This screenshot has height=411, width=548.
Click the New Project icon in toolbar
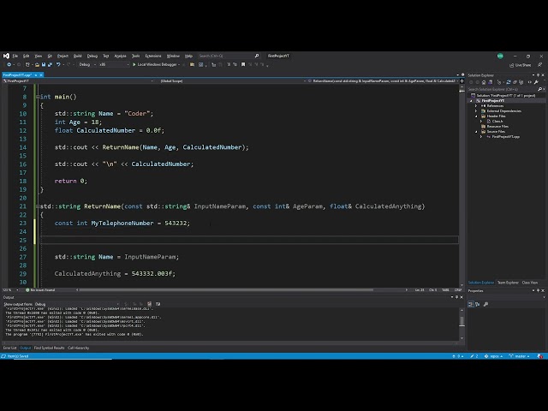click(27, 65)
